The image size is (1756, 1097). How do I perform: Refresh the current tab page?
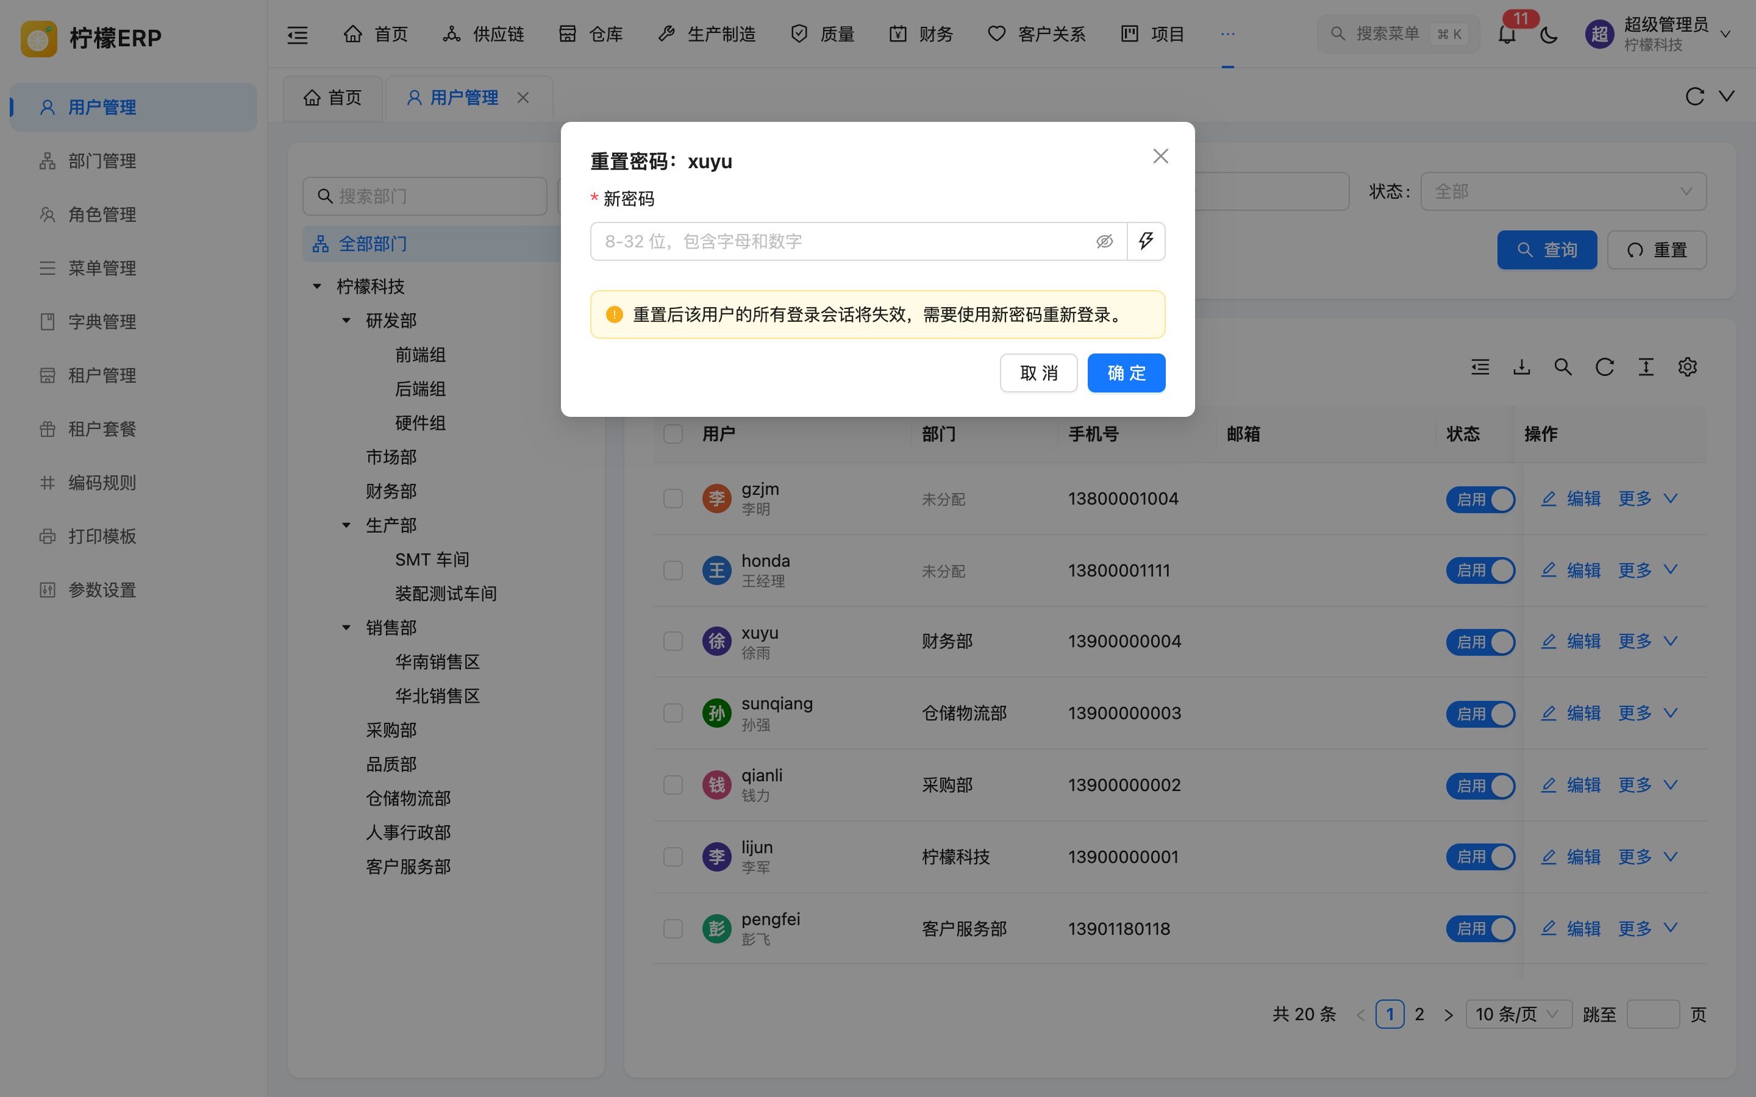tap(1694, 96)
